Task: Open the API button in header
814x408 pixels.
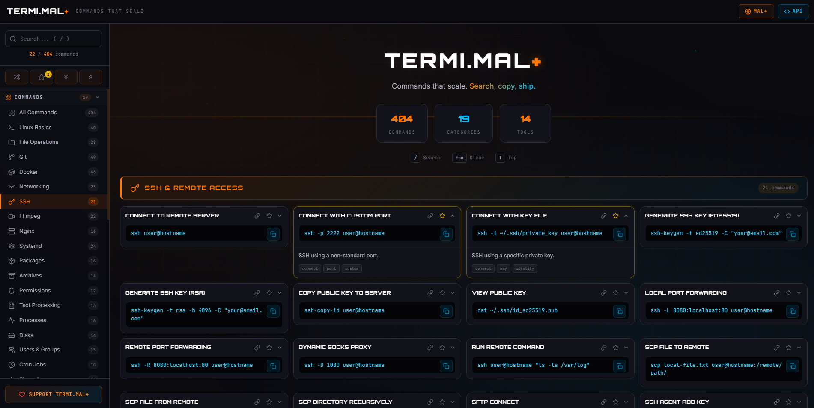Action: tap(793, 11)
